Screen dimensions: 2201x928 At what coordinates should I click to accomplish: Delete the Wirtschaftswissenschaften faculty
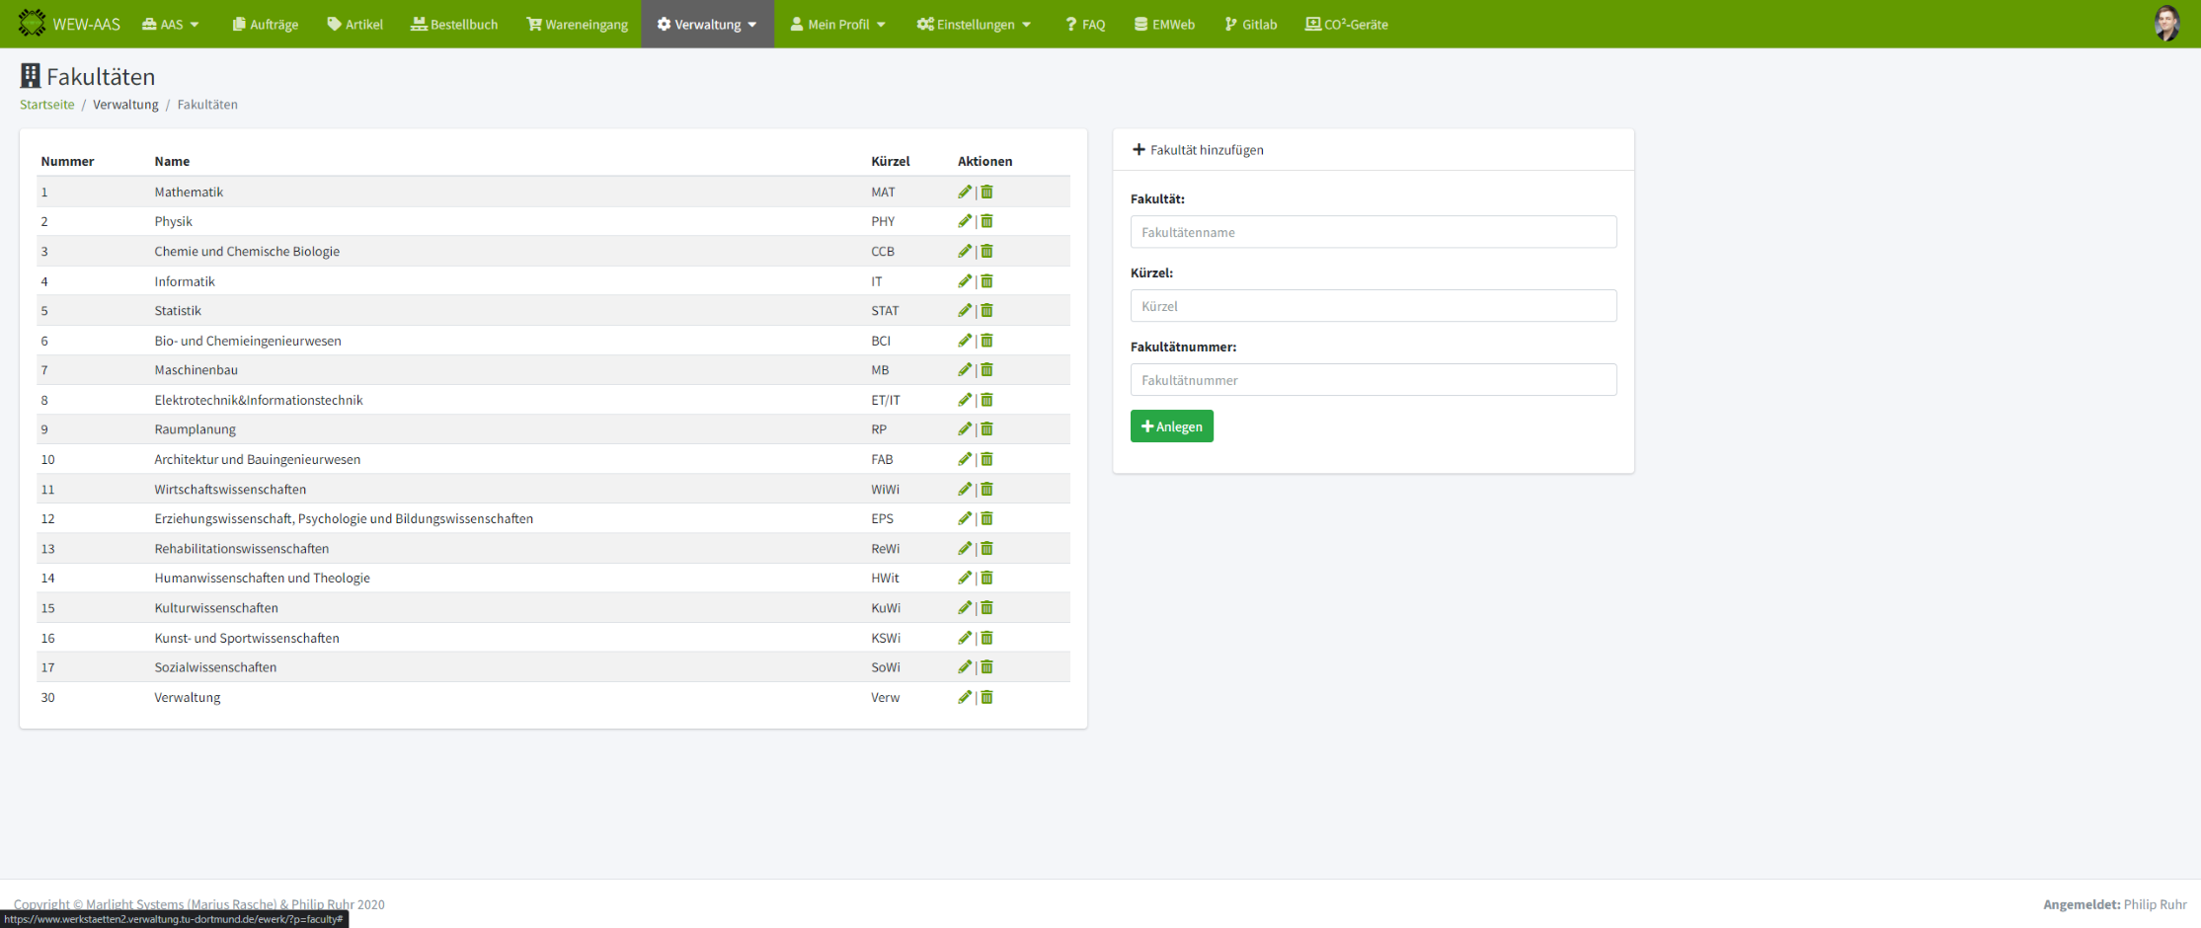pyautogui.click(x=986, y=489)
